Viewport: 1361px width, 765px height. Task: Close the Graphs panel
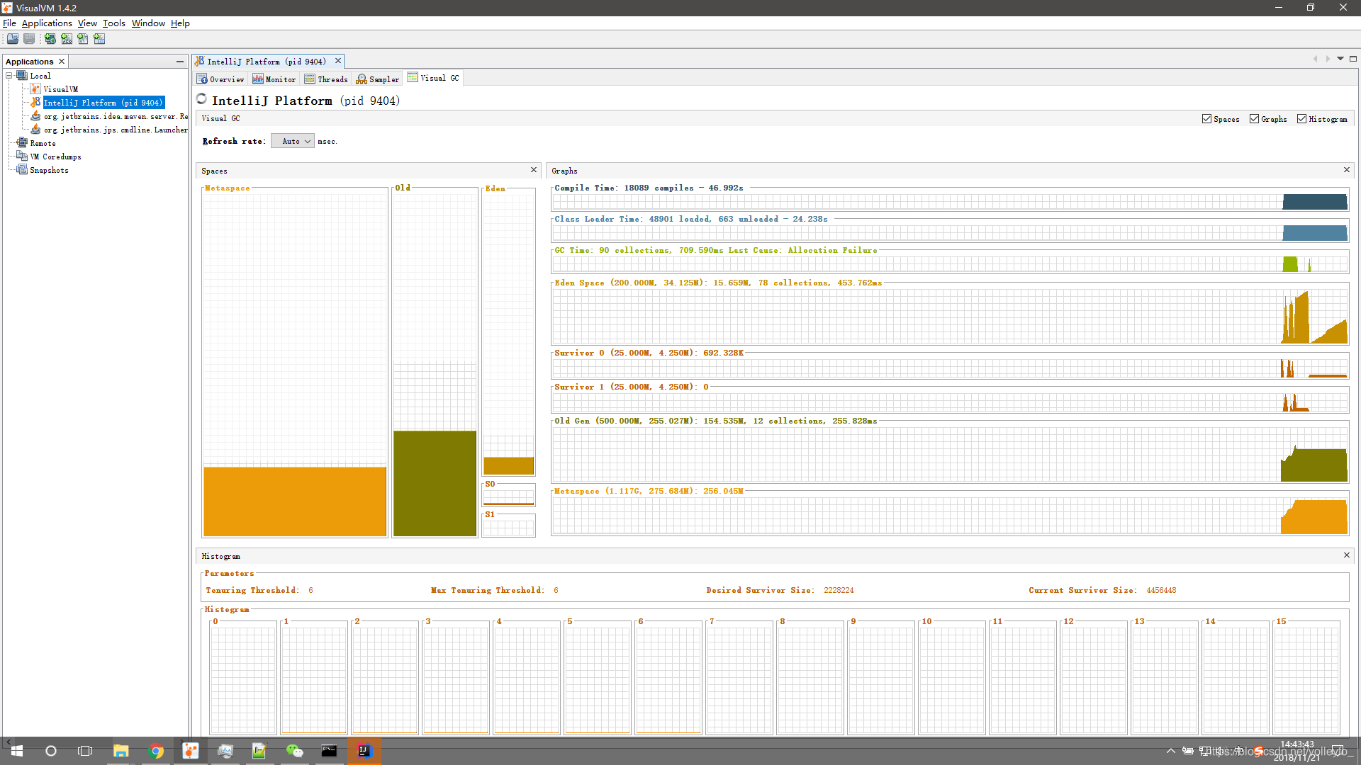[1346, 170]
